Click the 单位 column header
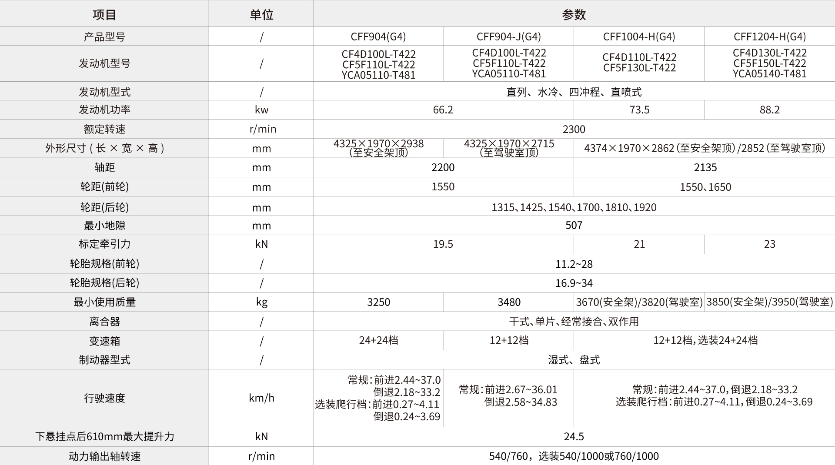The height and width of the screenshot is (465, 835). point(261,15)
